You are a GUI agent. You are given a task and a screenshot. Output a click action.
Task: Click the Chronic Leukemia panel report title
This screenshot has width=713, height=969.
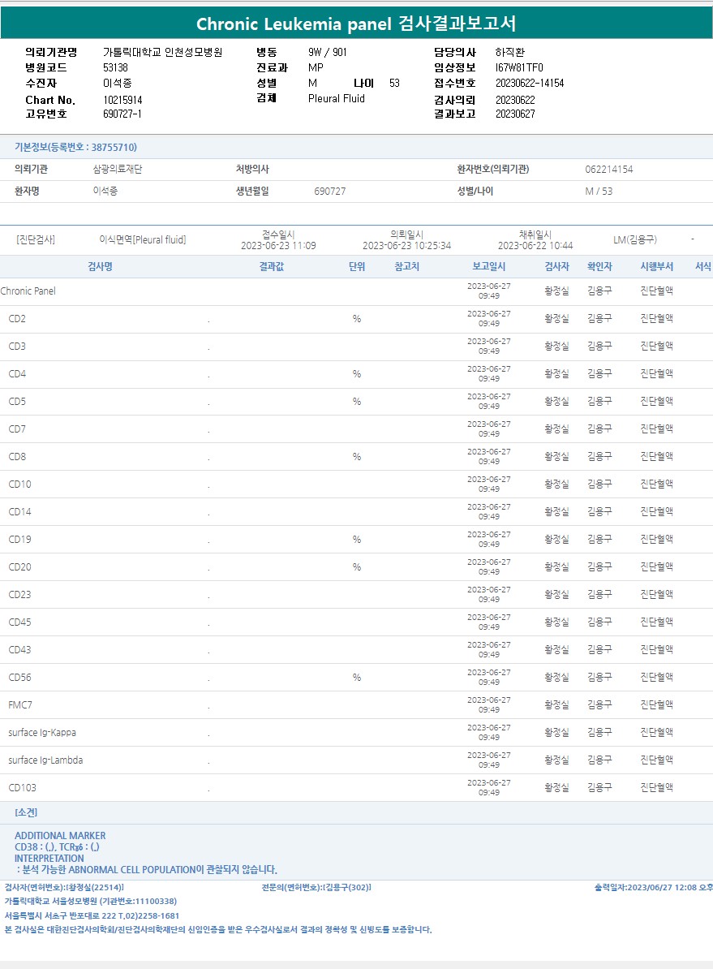(x=356, y=24)
